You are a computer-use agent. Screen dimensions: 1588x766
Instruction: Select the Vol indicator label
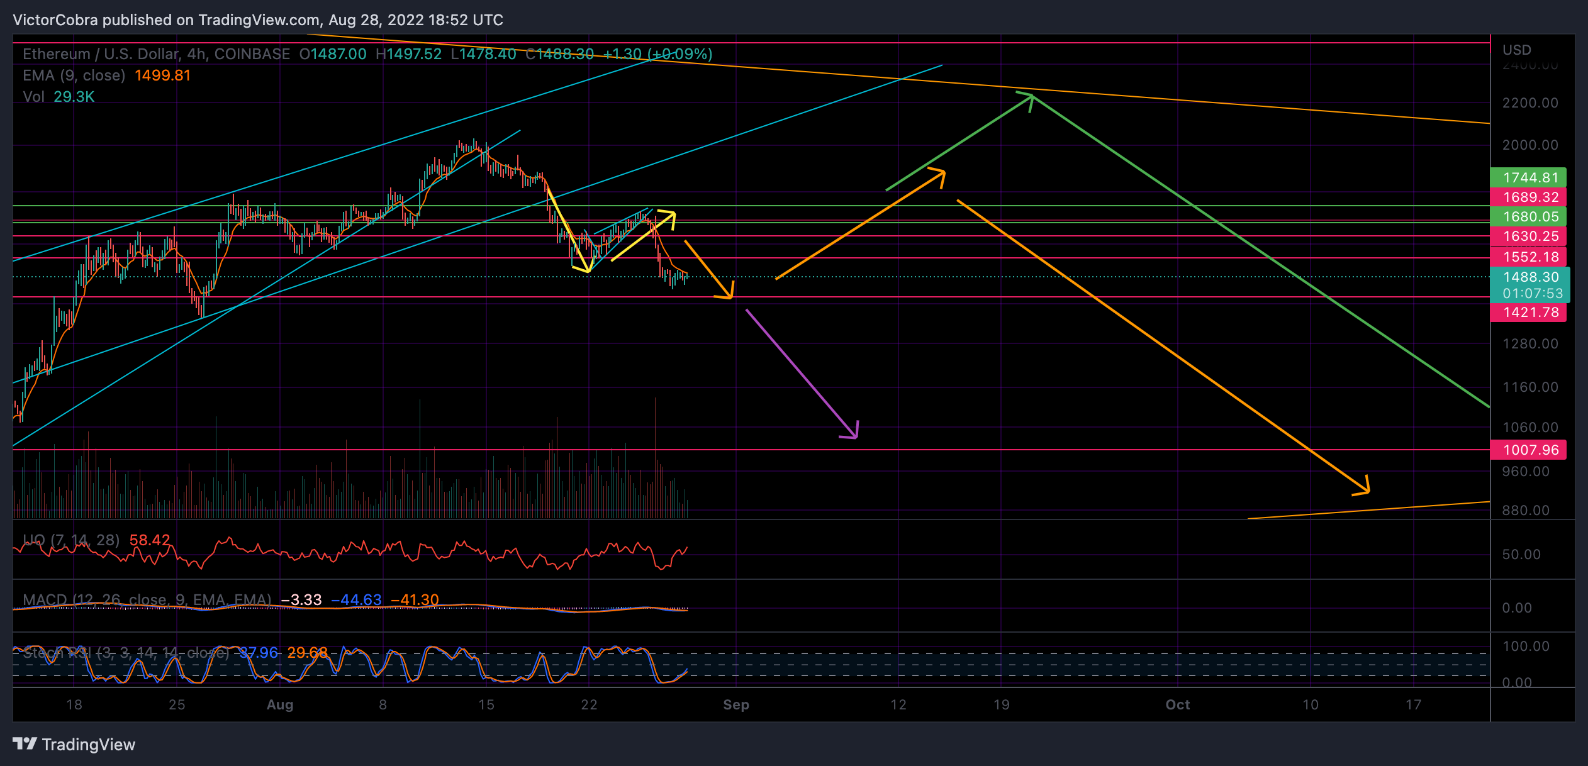(x=33, y=97)
